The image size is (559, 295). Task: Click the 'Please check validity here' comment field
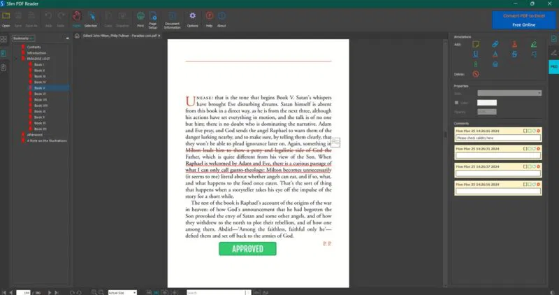click(x=498, y=138)
